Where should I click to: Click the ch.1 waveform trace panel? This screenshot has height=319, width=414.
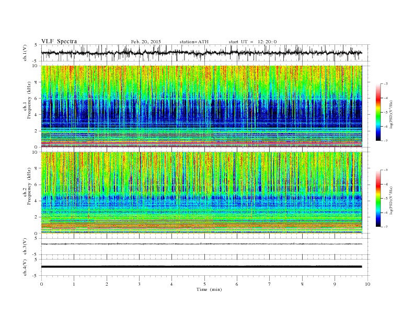pos(205,53)
